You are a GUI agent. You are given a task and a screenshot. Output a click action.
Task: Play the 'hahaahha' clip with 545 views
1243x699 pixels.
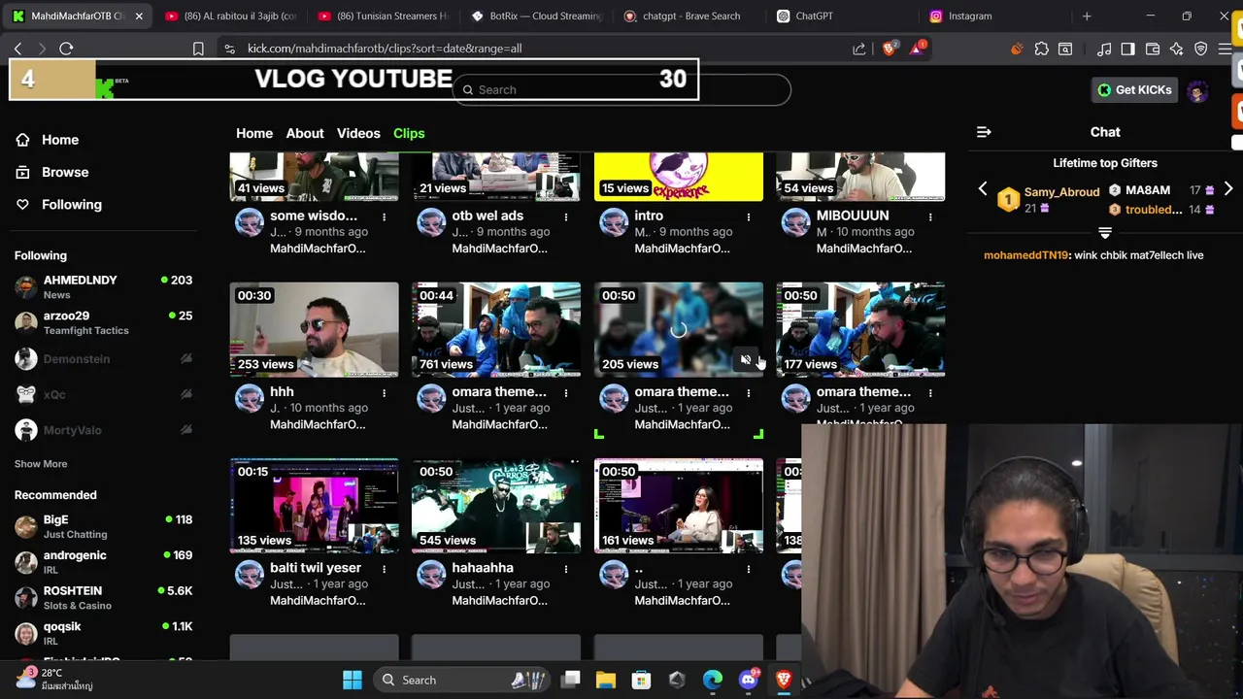496,505
